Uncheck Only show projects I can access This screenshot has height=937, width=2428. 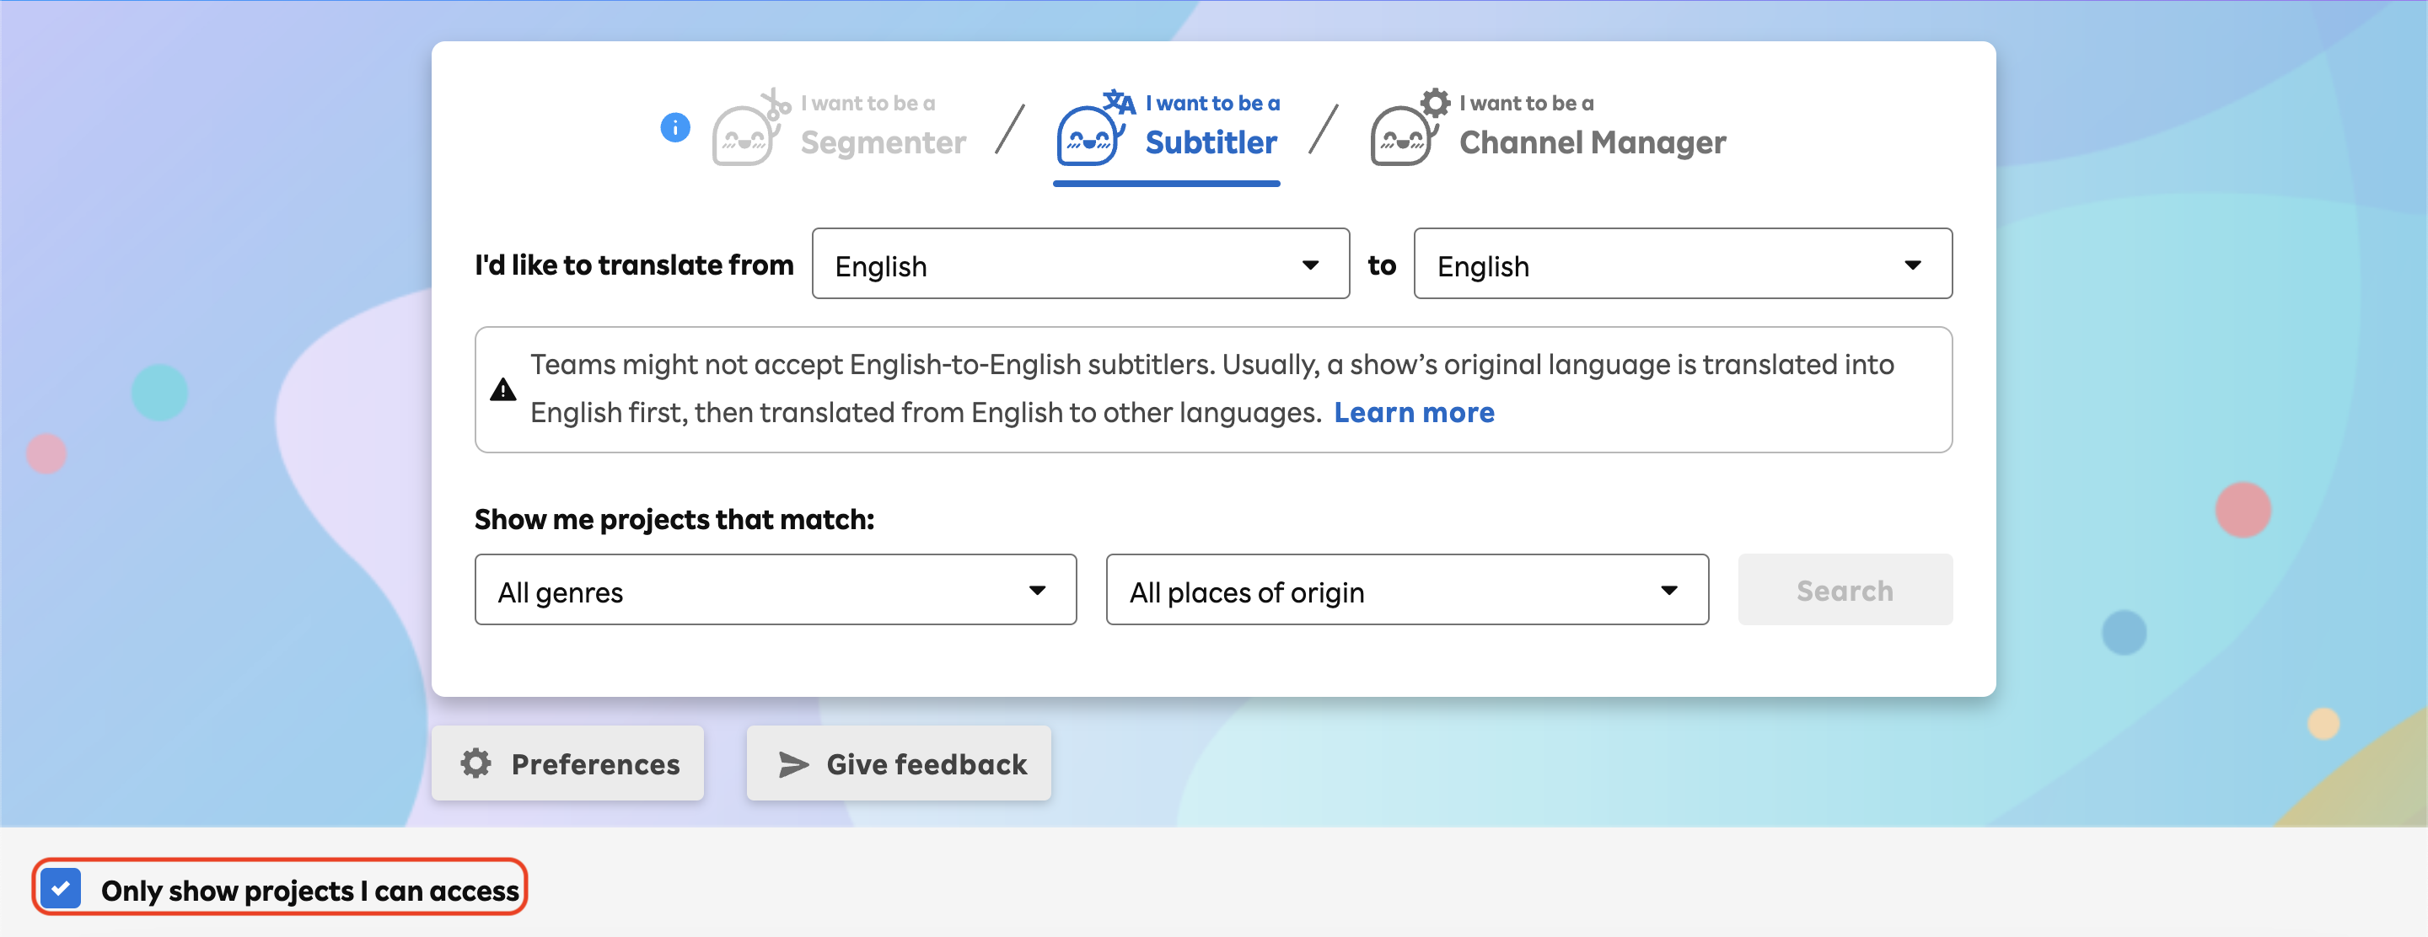click(62, 888)
